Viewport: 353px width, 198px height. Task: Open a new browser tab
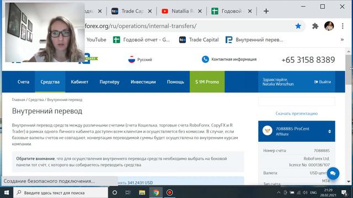click(x=266, y=11)
